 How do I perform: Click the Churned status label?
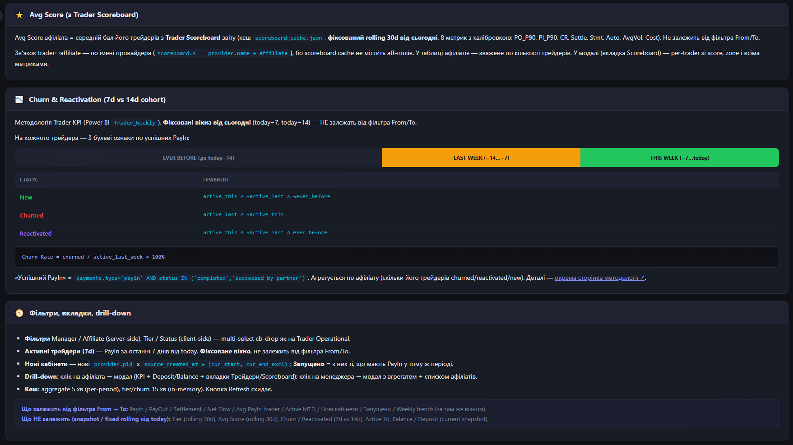pyautogui.click(x=32, y=215)
